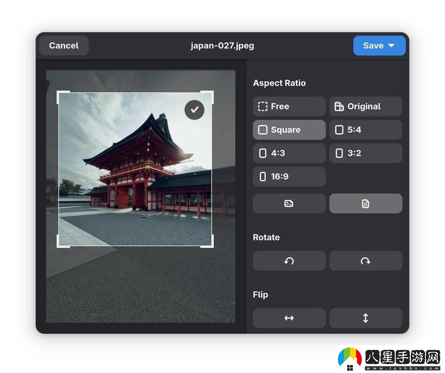Pick the 4:3 aspect ratio
This screenshot has height=373, width=445.
click(289, 153)
